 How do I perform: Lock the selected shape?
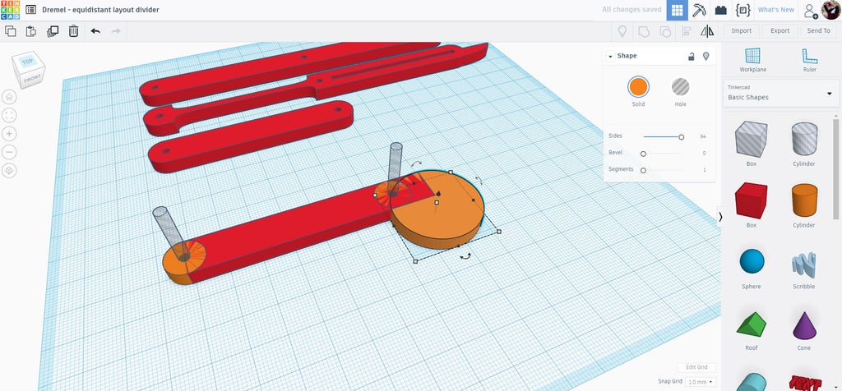pos(692,56)
